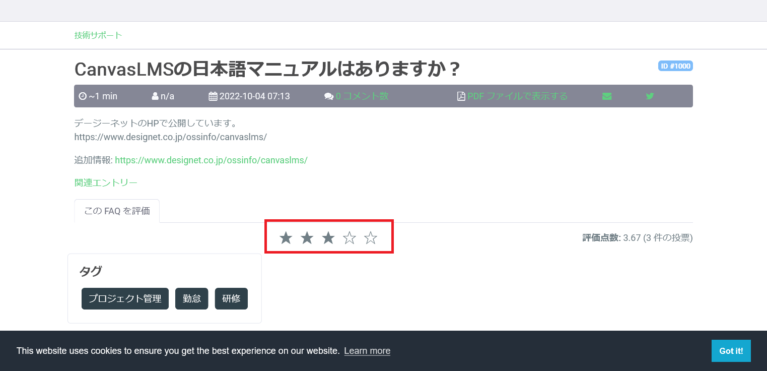Follow the 追加情報 designet canvaslms link

click(211, 160)
